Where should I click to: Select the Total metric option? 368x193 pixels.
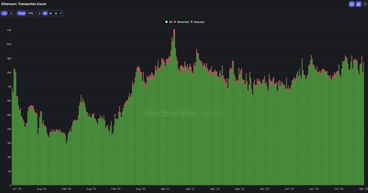[22, 13]
